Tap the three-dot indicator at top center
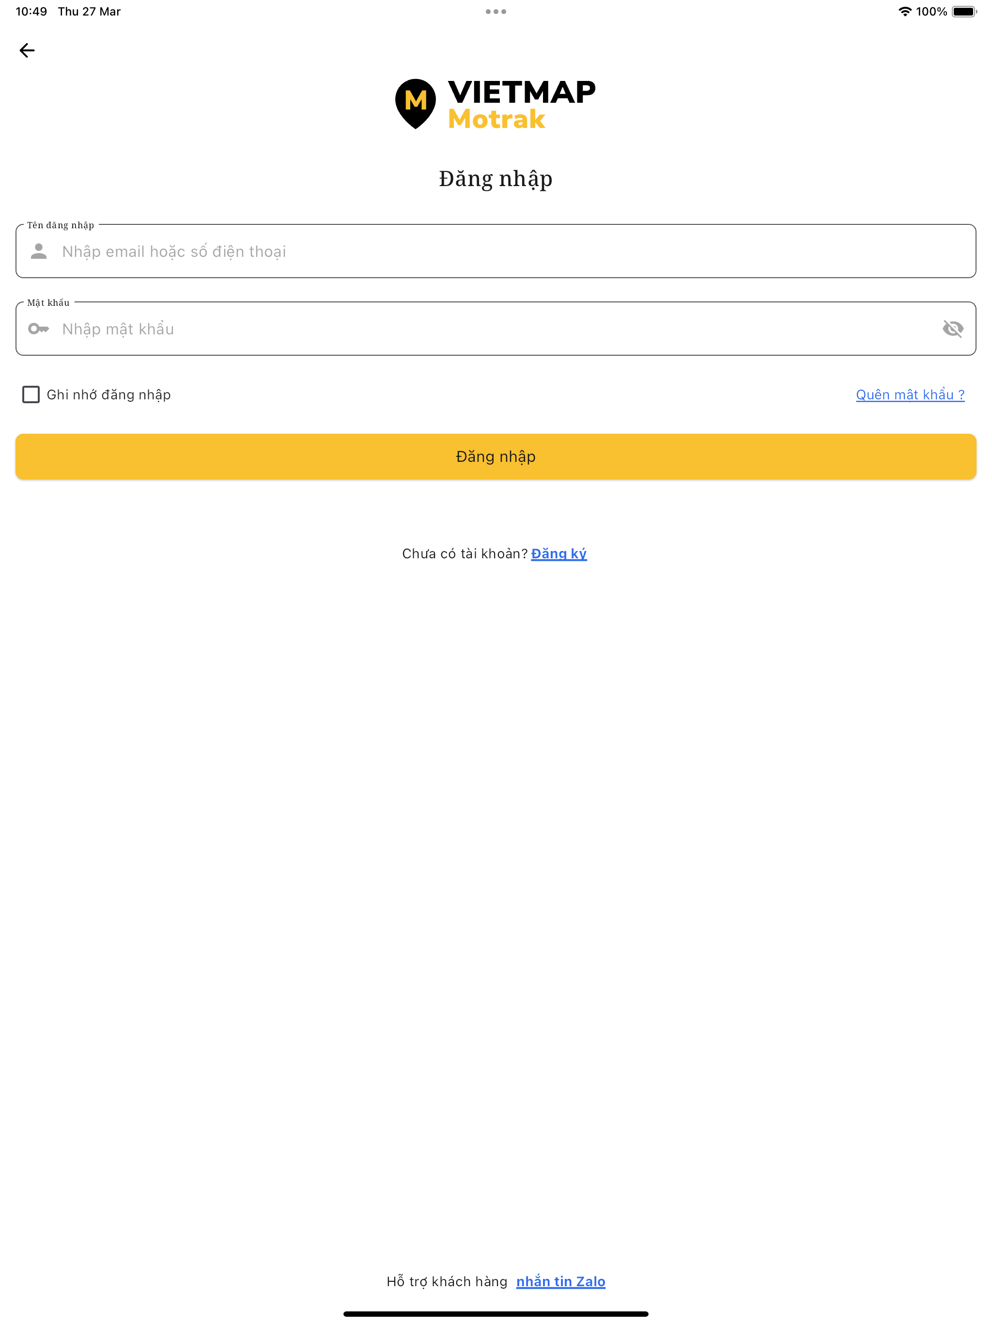 (496, 10)
